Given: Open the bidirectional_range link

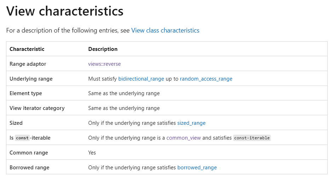Looking at the screenshot, I should pyautogui.click(x=141, y=79).
